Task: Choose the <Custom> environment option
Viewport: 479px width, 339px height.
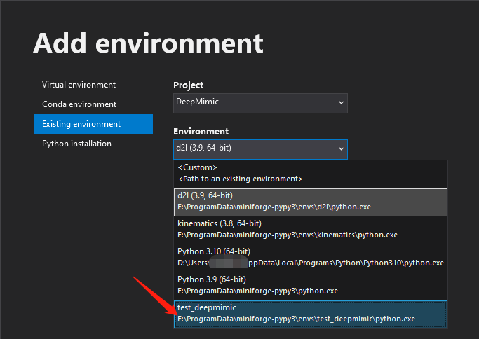Action: click(x=197, y=168)
